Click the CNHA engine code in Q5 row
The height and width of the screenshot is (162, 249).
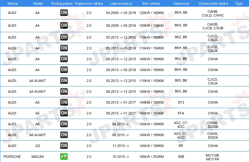[x=213, y=146]
